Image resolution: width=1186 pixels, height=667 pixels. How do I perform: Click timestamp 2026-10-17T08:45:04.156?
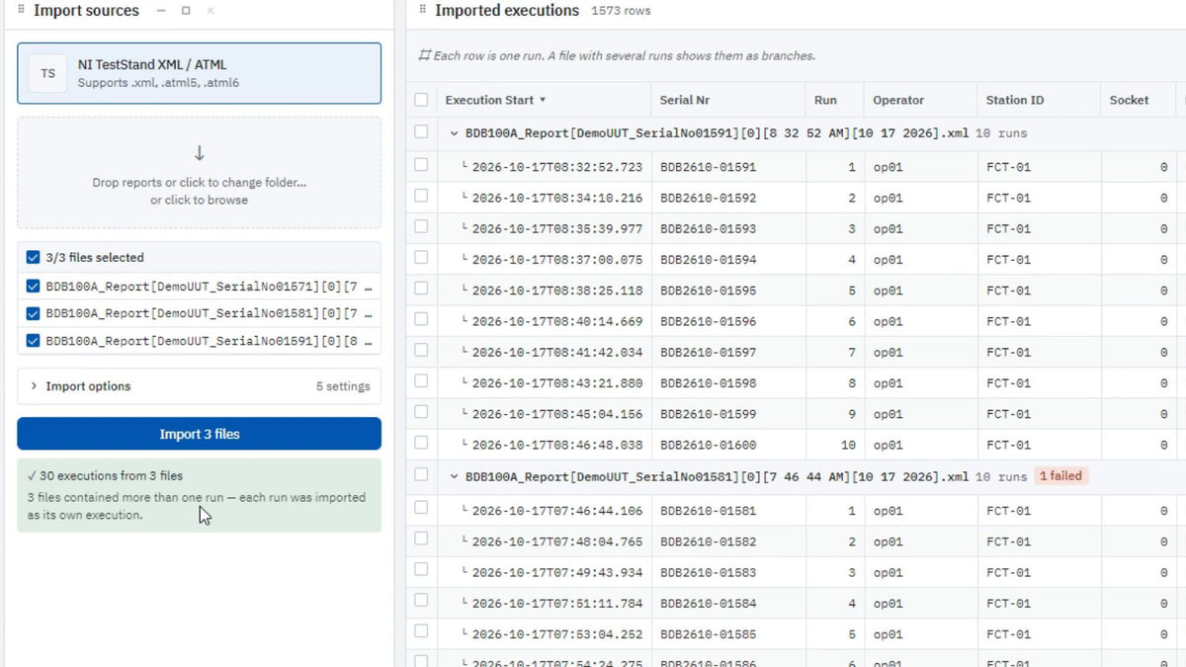(556, 414)
